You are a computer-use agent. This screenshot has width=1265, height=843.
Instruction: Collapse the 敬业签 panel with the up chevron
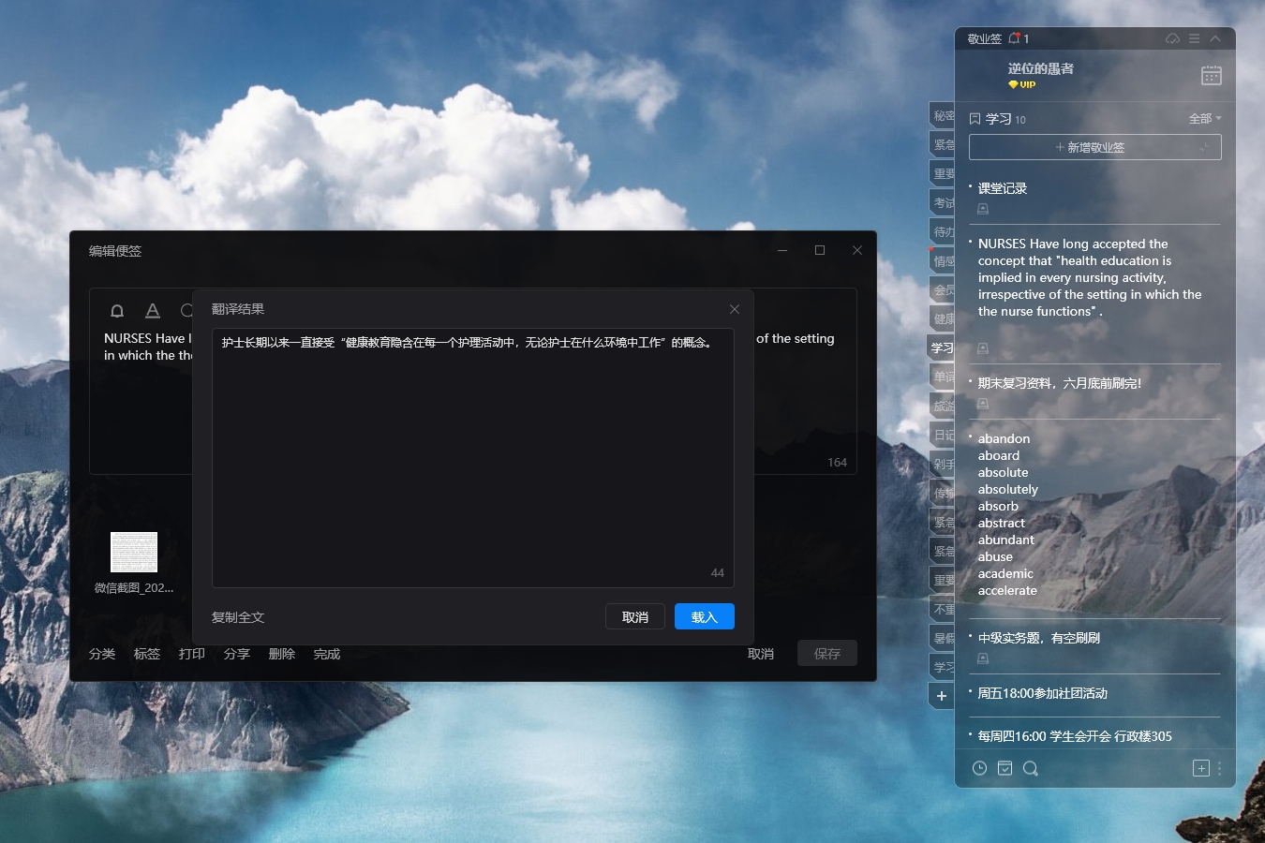pyautogui.click(x=1215, y=38)
